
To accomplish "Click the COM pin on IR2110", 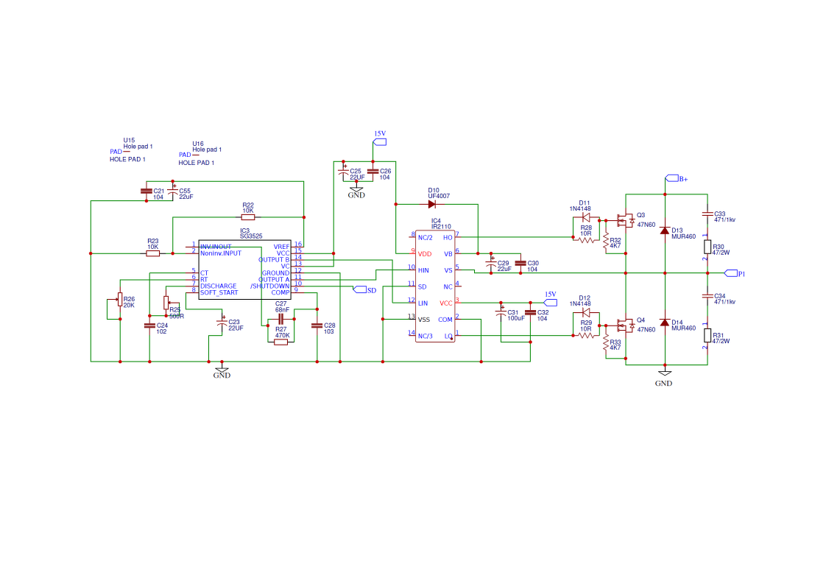I will [448, 320].
